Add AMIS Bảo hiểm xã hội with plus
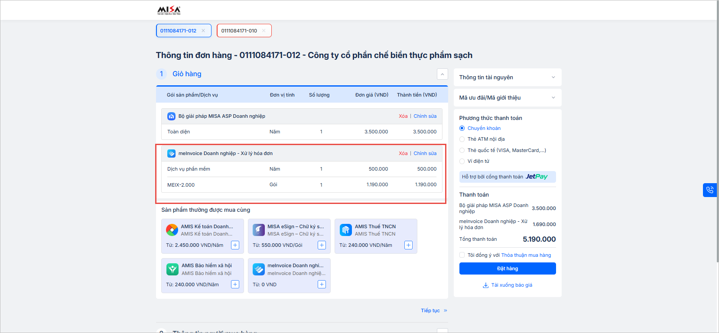Viewport: 719px width, 333px height. (x=235, y=285)
